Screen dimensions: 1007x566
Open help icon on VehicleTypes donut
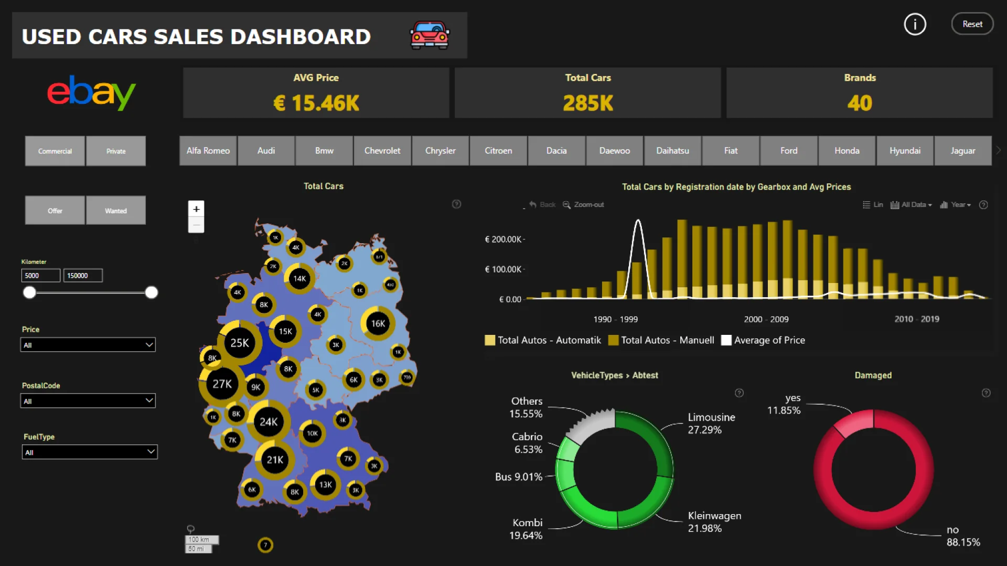click(739, 393)
